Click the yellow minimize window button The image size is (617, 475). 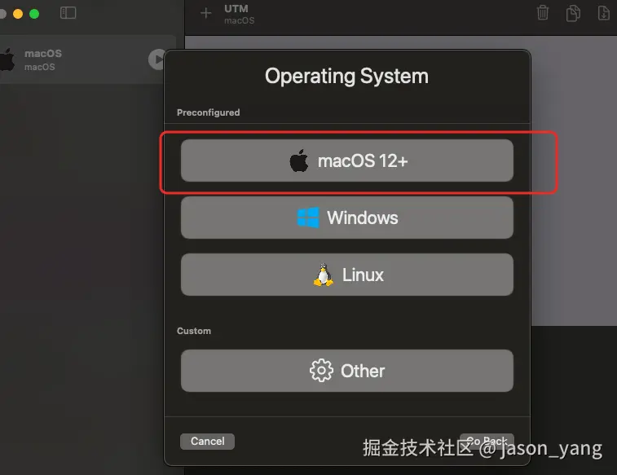pos(18,14)
